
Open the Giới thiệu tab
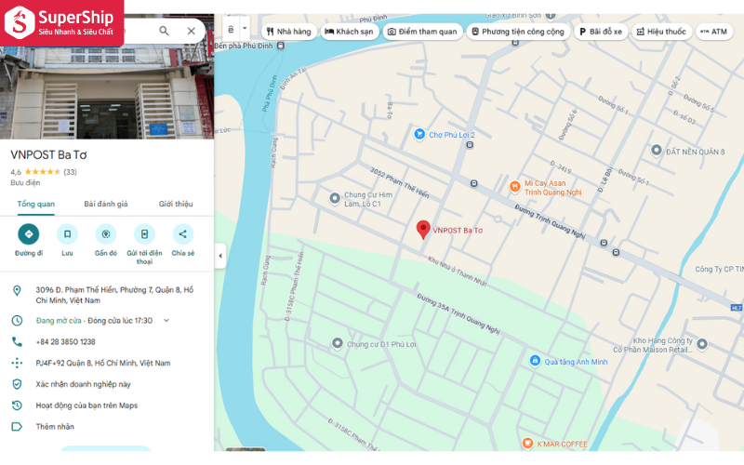[176, 204]
